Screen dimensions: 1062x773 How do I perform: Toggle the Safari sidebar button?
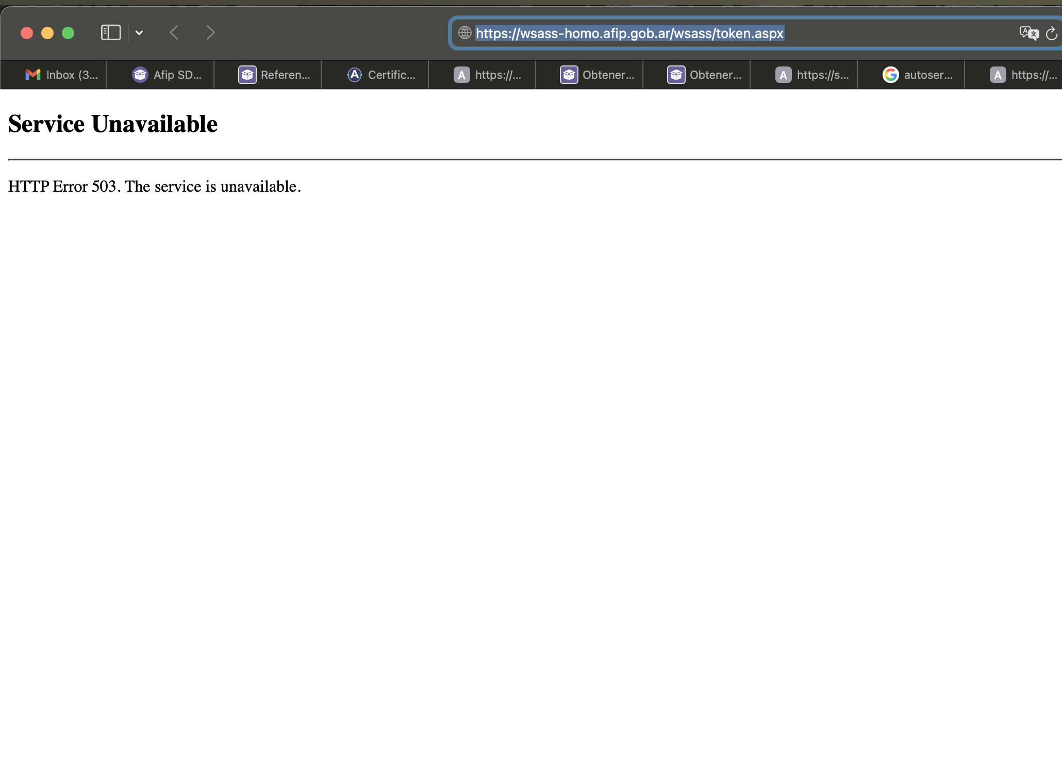pos(110,32)
